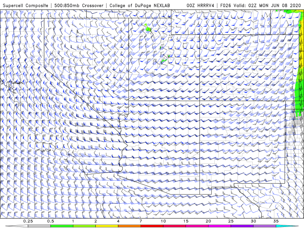Click the 'Supercell Composite' title text
This screenshot has height=228, width=304.
pyautogui.click(x=25, y=5)
